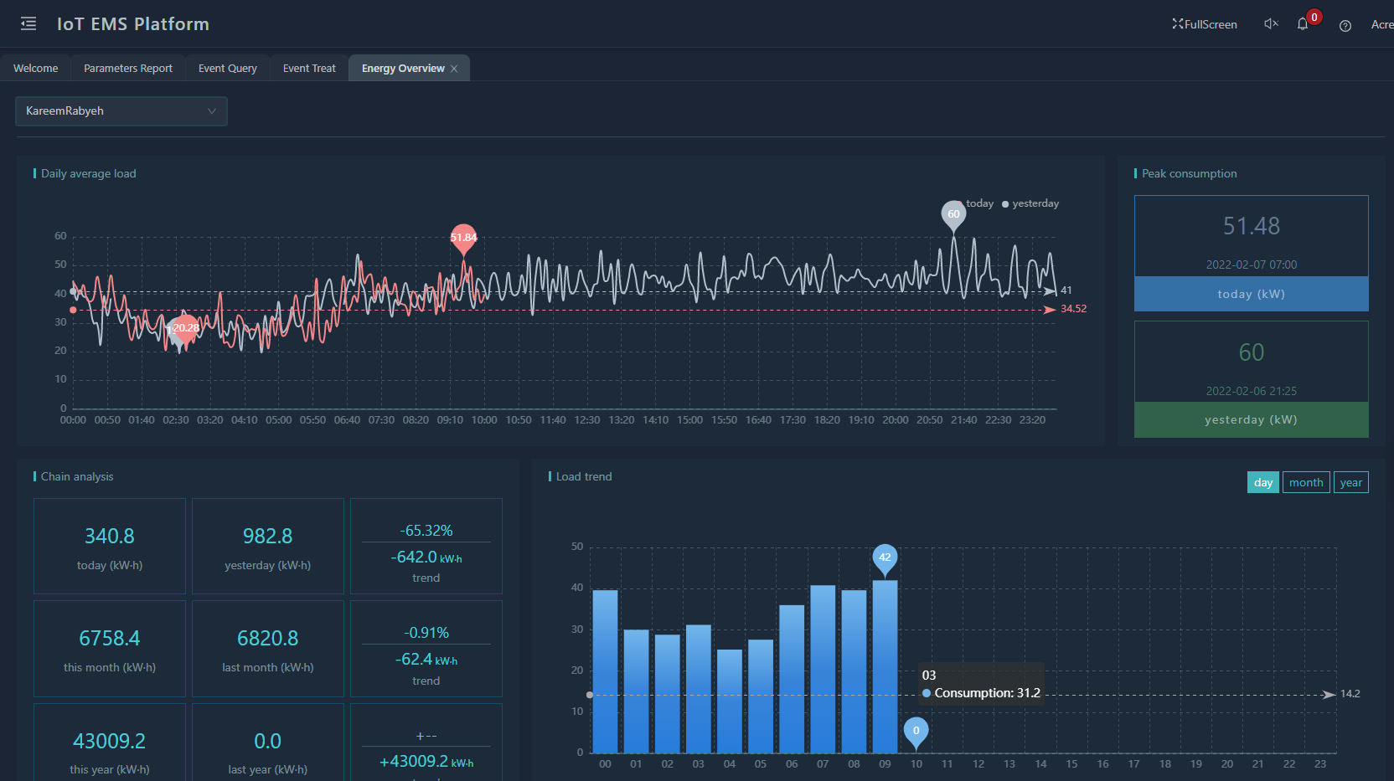Open help via the question mark icon
The width and height of the screenshot is (1394, 781).
[1345, 25]
